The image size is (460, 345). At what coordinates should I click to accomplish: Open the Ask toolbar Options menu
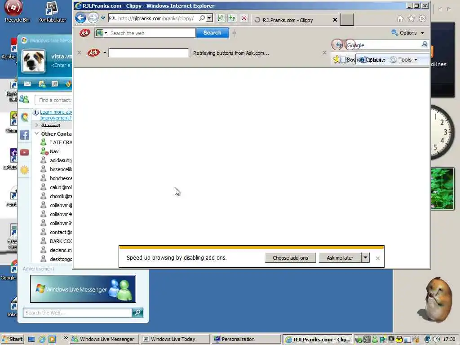click(x=408, y=33)
